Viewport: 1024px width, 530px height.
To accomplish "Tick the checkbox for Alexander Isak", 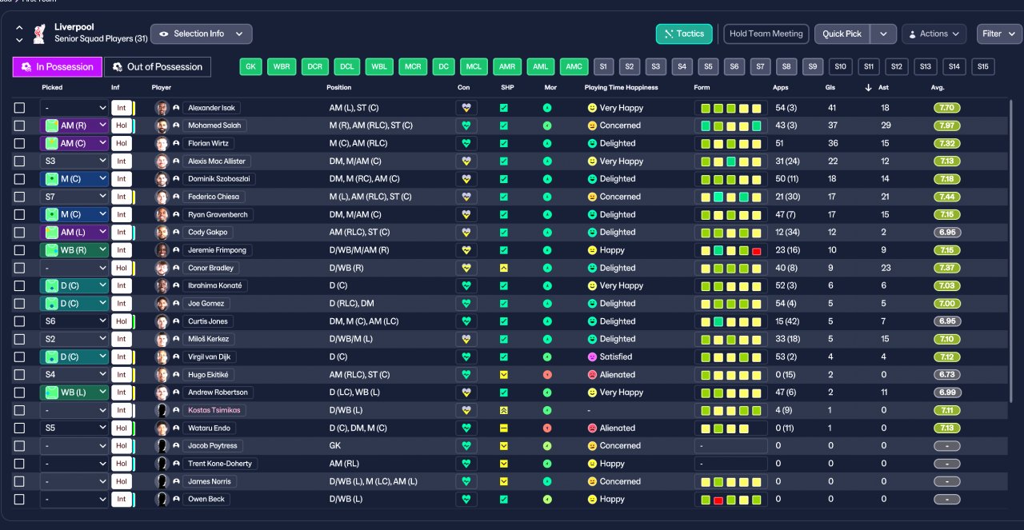I will [20, 108].
